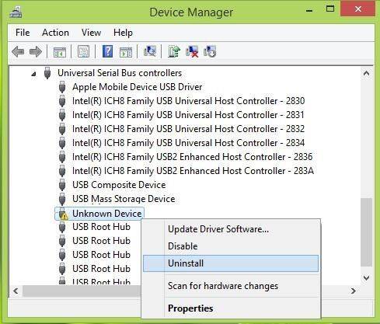Screen dimensions: 380x324
Task: Click the Forward arrow toolbar icon
Action: point(36,51)
